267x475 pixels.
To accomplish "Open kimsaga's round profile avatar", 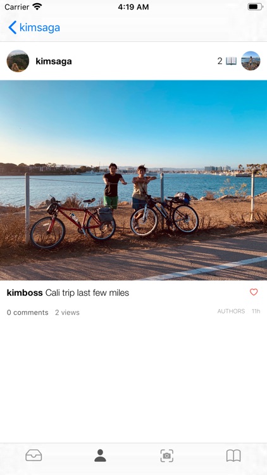I will pyautogui.click(x=18, y=61).
